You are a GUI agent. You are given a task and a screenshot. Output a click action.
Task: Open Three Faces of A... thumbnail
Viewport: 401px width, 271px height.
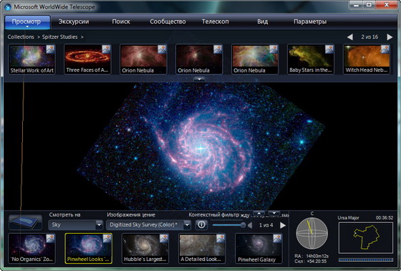[x=87, y=60]
